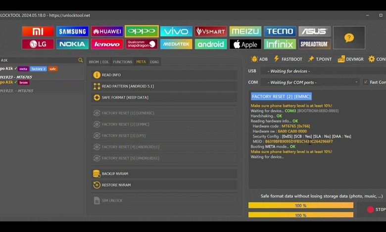Open the MediaTek brand section
Viewport: 386px width, 232px height.
[176, 44]
